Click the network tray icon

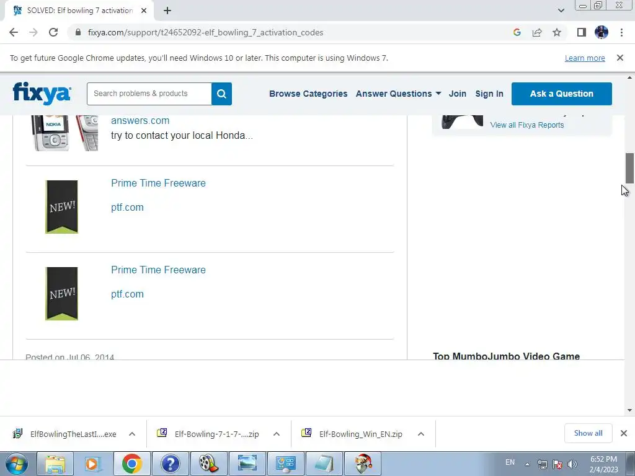click(542, 464)
